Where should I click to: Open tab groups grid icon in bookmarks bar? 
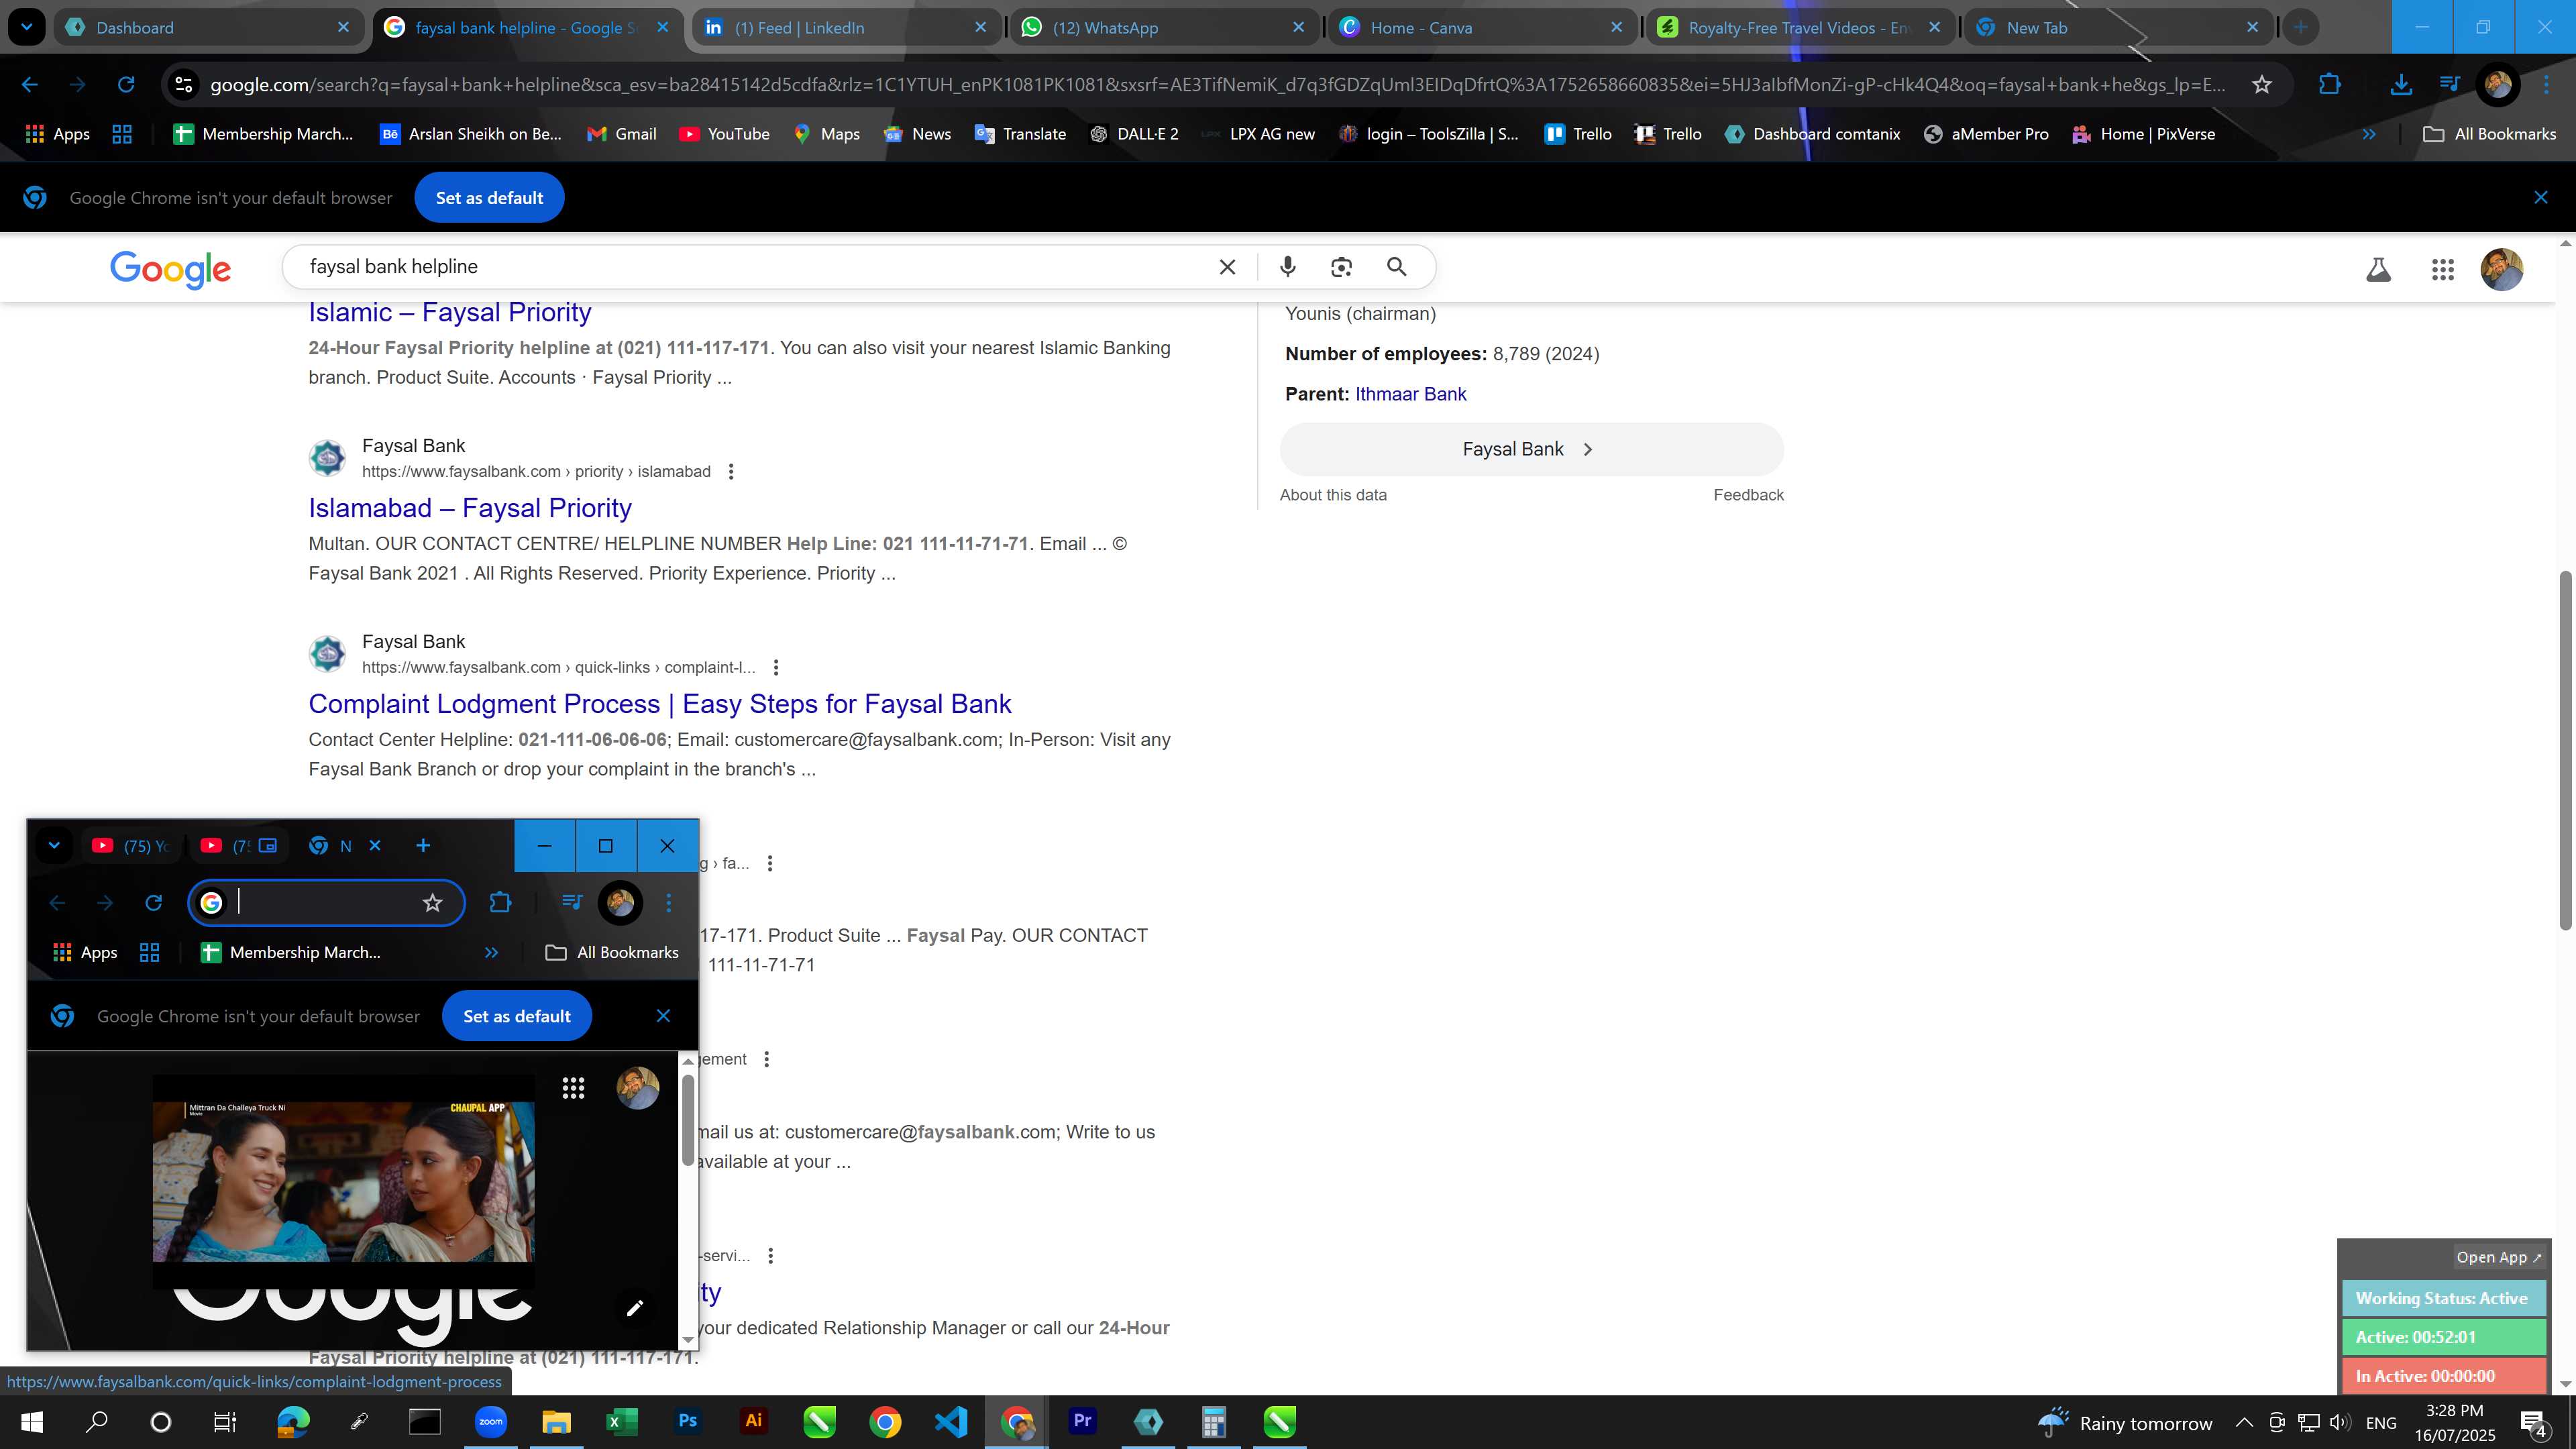click(122, 134)
